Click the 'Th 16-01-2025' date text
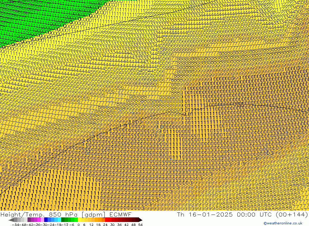 tap(205, 215)
